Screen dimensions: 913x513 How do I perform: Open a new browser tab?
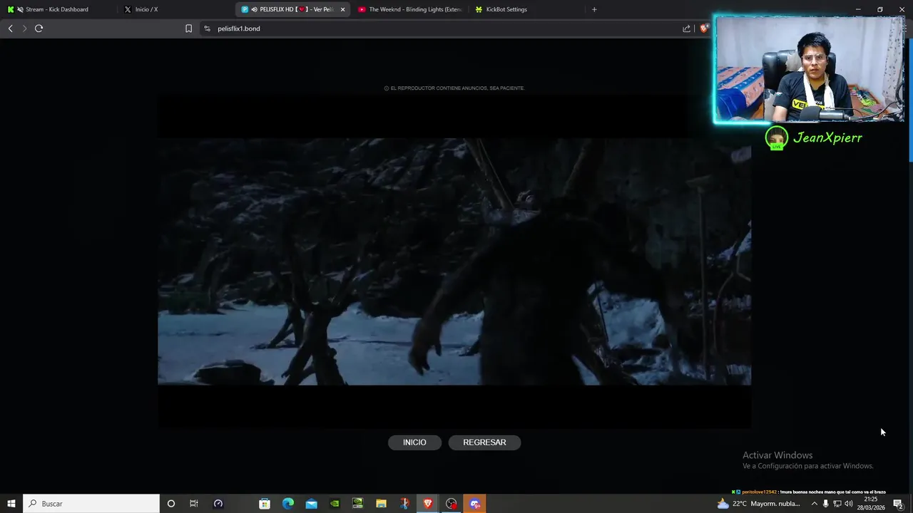594,9
